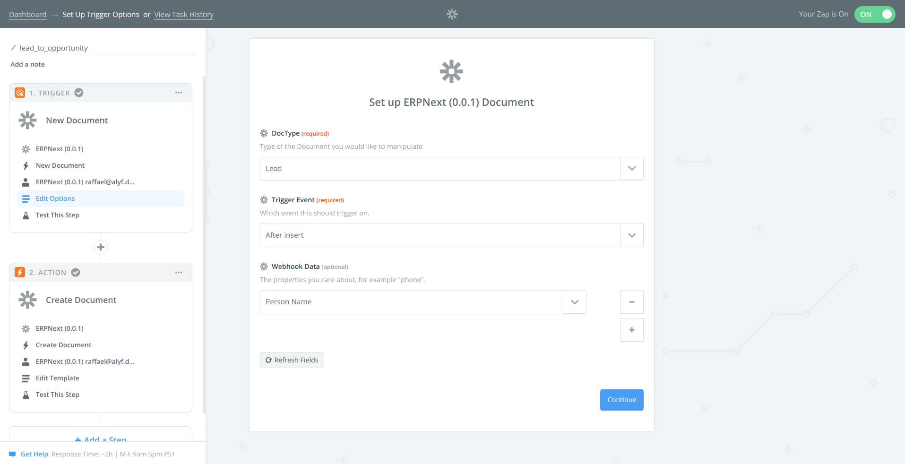Viewport: 905px width, 464px height.
Task: Click the flask icon for Trigger test step
Action: [26, 215]
